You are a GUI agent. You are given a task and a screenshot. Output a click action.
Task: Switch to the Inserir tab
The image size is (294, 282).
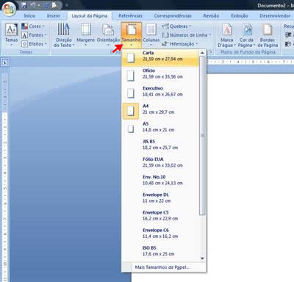[53, 15]
